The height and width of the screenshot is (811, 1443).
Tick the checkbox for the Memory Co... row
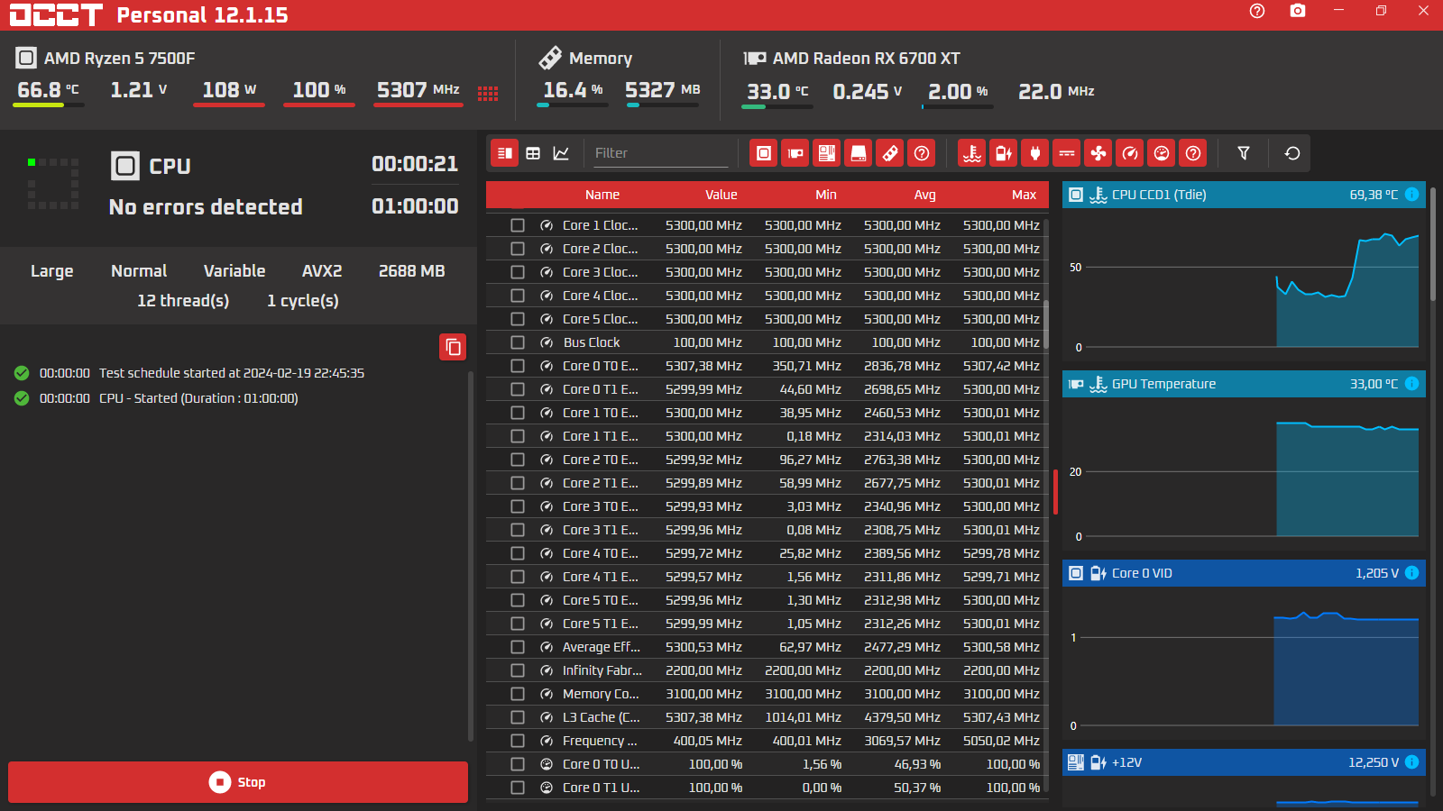coord(518,694)
